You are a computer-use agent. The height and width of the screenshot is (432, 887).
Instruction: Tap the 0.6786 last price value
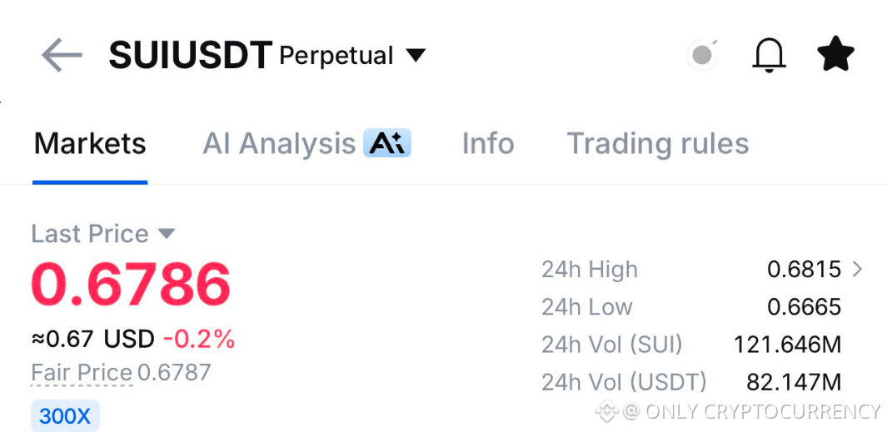(x=131, y=283)
